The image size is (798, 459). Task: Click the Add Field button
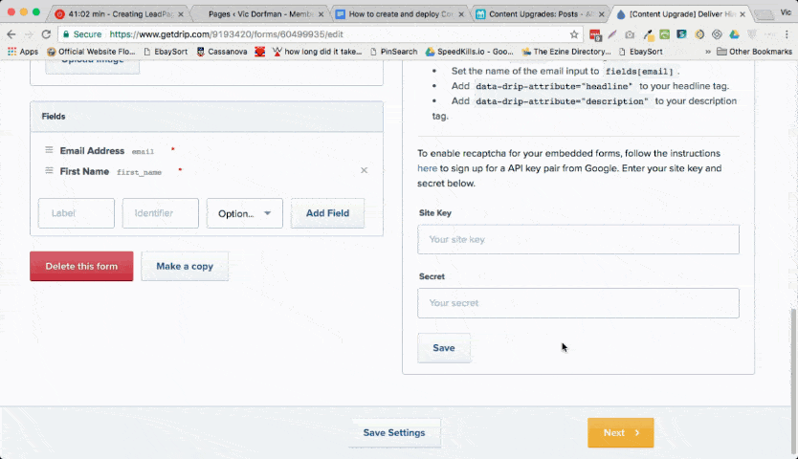pyautogui.click(x=327, y=213)
